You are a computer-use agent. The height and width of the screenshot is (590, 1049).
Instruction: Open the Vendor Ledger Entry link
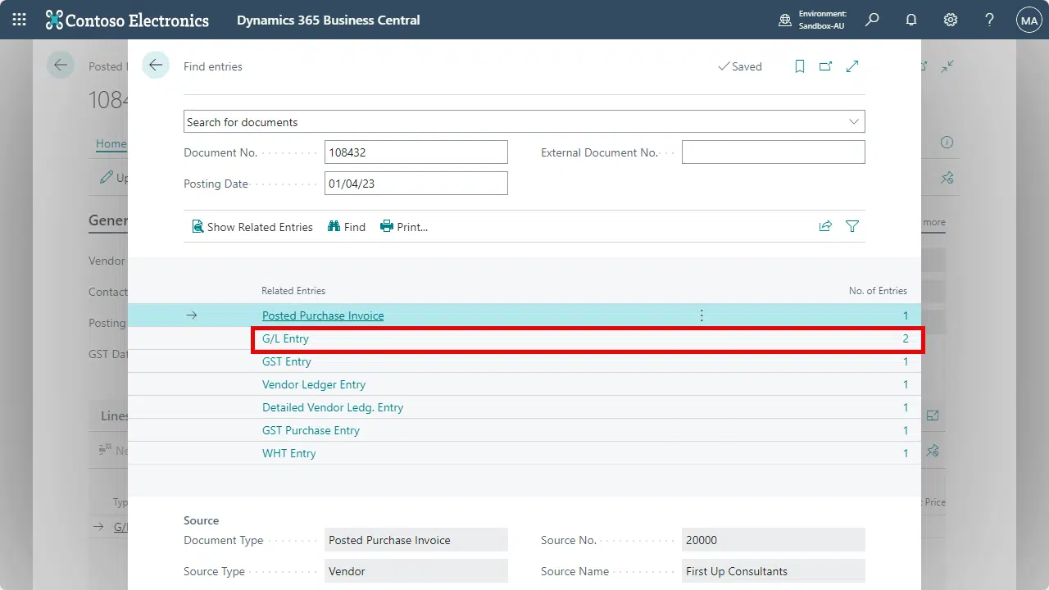pyautogui.click(x=314, y=384)
